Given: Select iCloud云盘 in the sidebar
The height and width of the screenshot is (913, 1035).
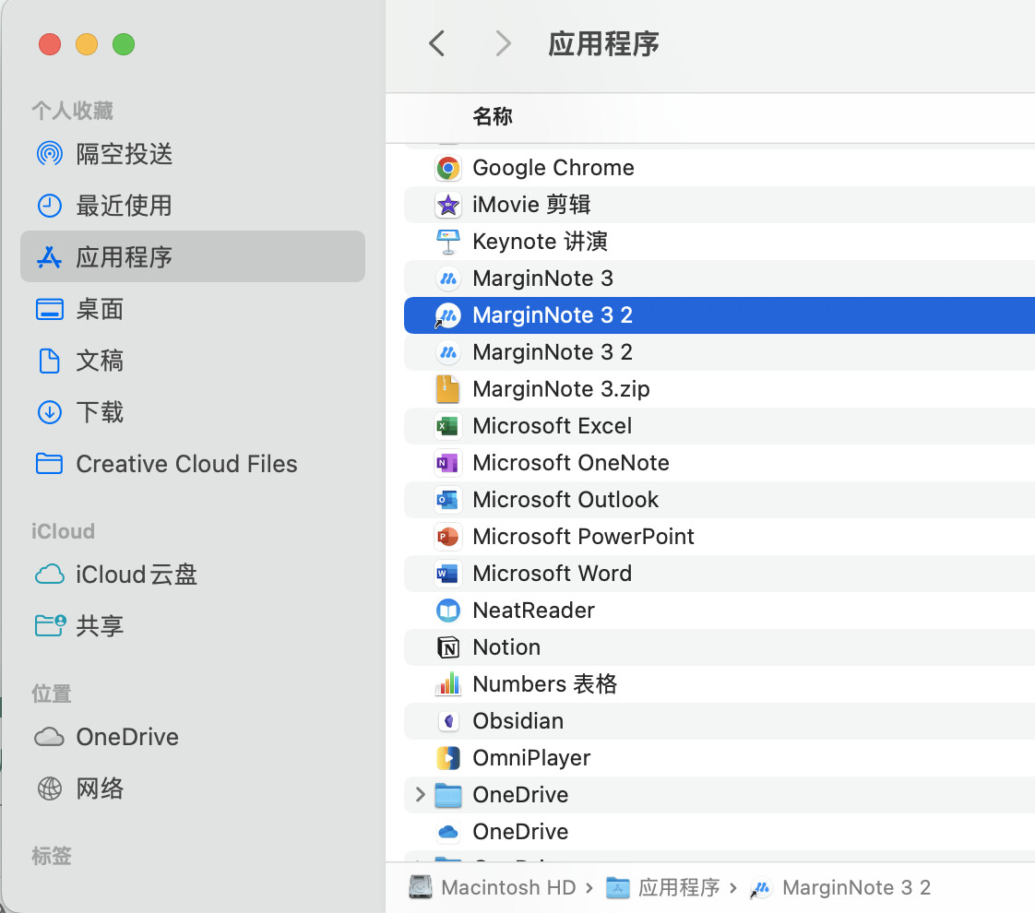Looking at the screenshot, I should click(137, 575).
